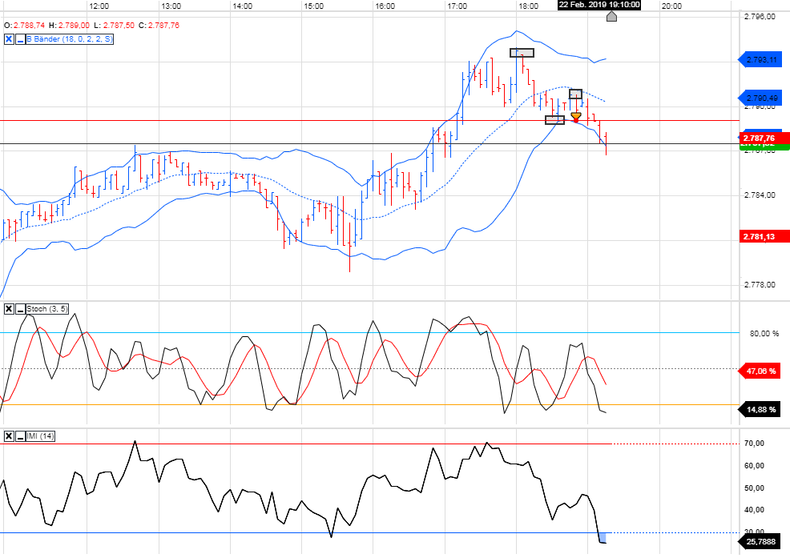Click the red 47,06 % stochastic value label

coord(760,371)
